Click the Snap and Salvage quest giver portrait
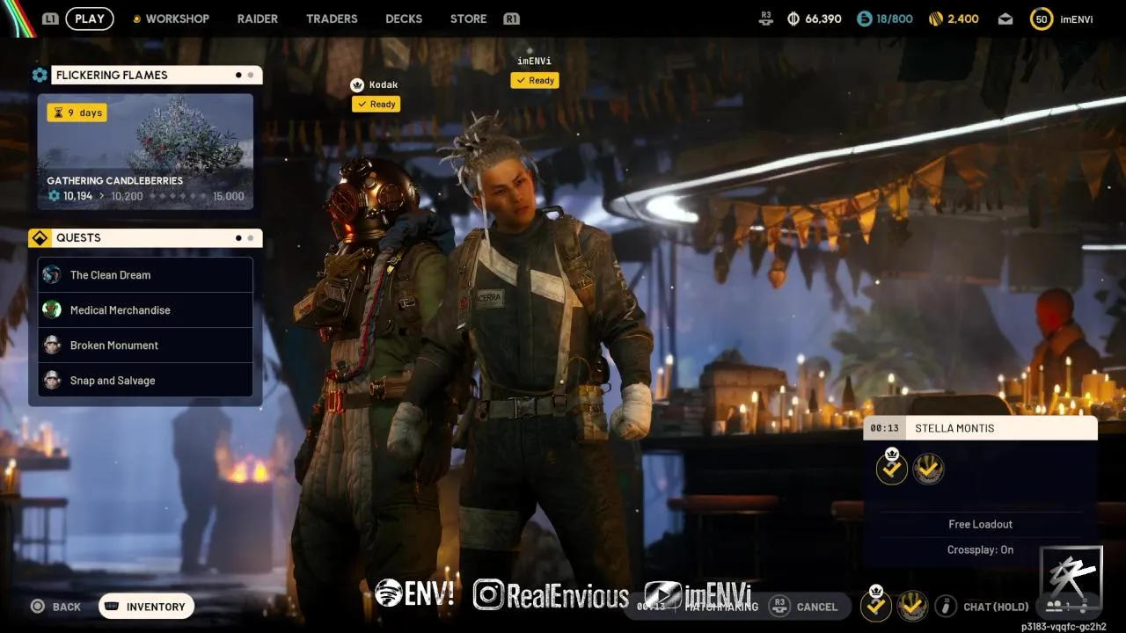 pos(52,380)
